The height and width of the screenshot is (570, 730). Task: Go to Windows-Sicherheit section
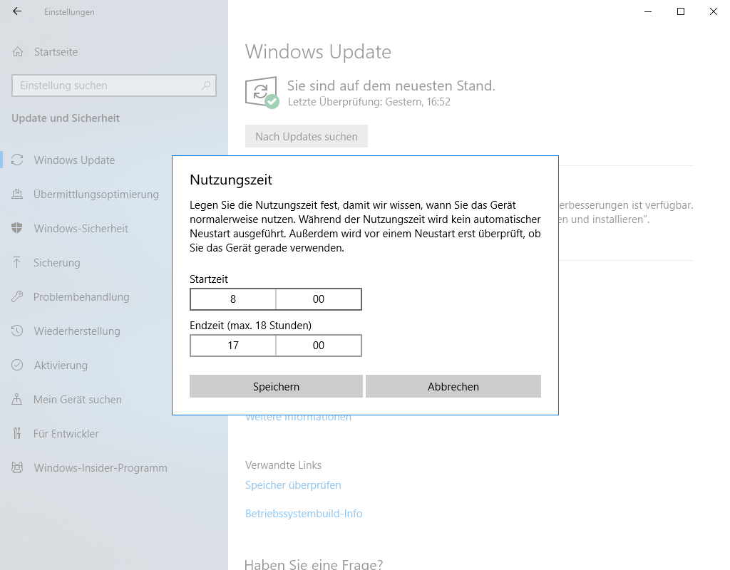(x=81, y=229)
